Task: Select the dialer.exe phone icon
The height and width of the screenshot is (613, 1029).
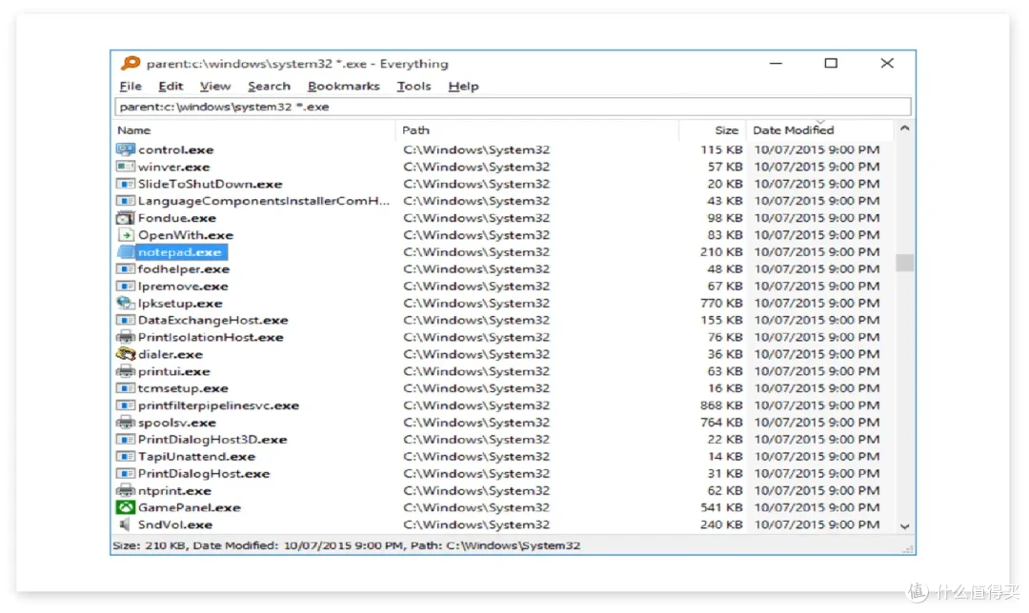Action: [125, 354]
